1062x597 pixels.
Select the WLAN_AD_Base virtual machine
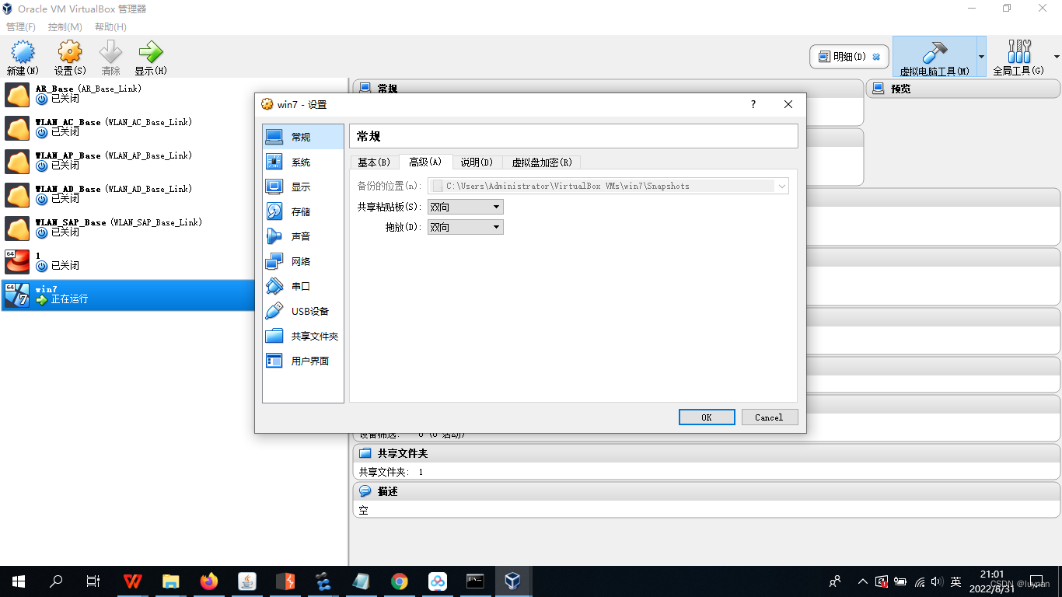tap(174, 194)
